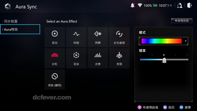Open the Armoury Crate logo home

pyautogui.click(x=8, y=7)
